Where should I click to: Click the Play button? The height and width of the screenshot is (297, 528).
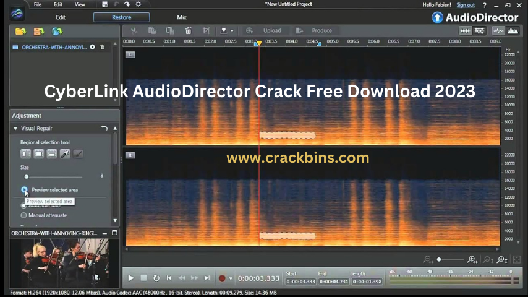pos(131,278)
